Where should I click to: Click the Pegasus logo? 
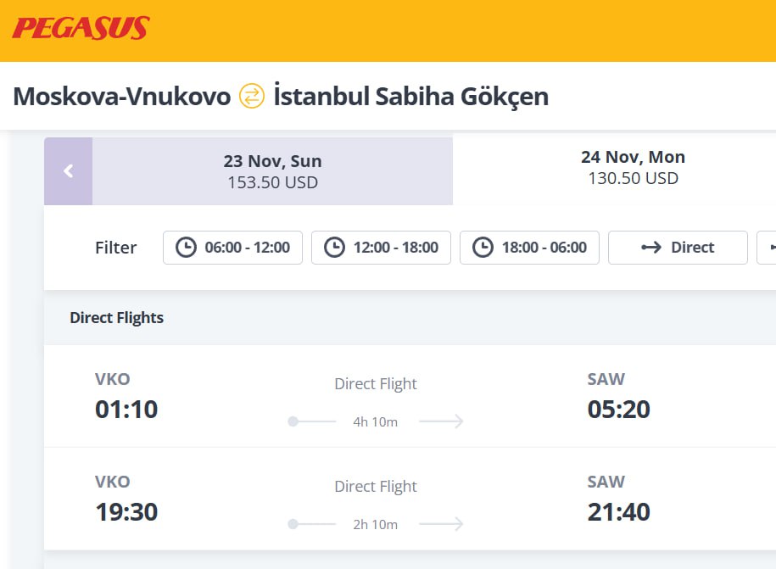click(81, 29)
